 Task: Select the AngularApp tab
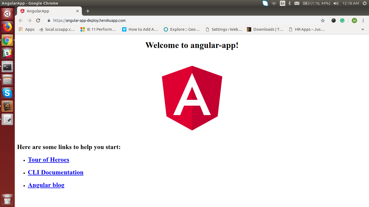click(x=49, y=11)
